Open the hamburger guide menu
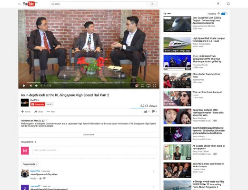The width and height of the screenshot is (248, 190). pos(20,4)
